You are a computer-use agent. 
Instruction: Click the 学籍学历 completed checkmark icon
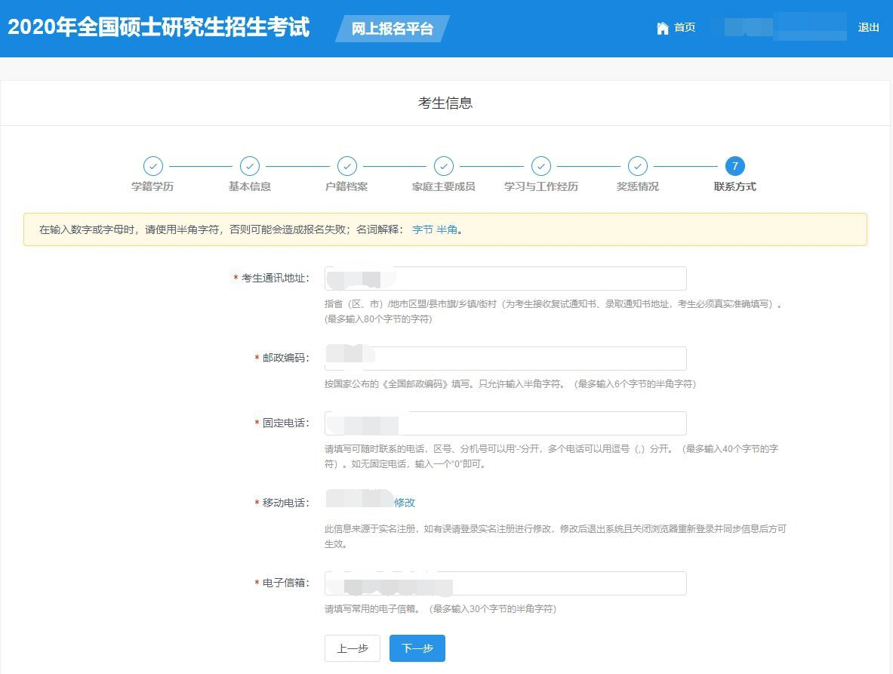(x=153, y=166)
